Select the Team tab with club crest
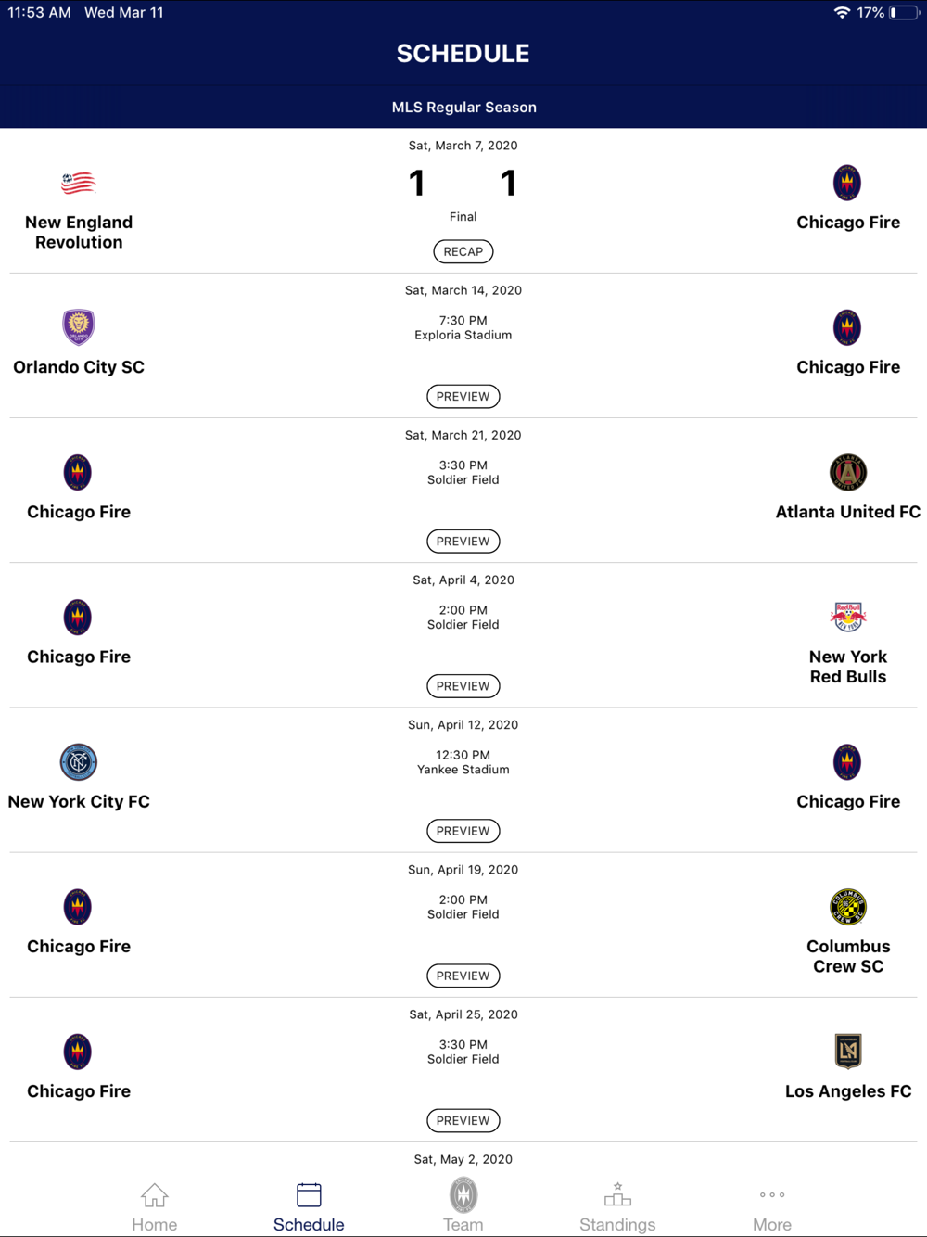Screen dimensions: 927x1237 point(463,1205)
